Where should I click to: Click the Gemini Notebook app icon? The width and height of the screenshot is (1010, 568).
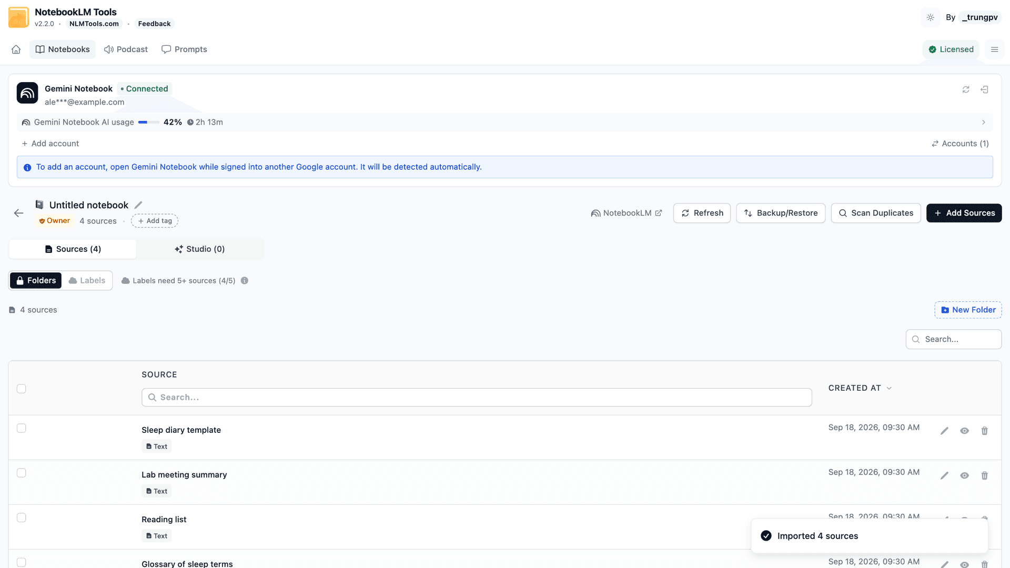pos(27,93)
